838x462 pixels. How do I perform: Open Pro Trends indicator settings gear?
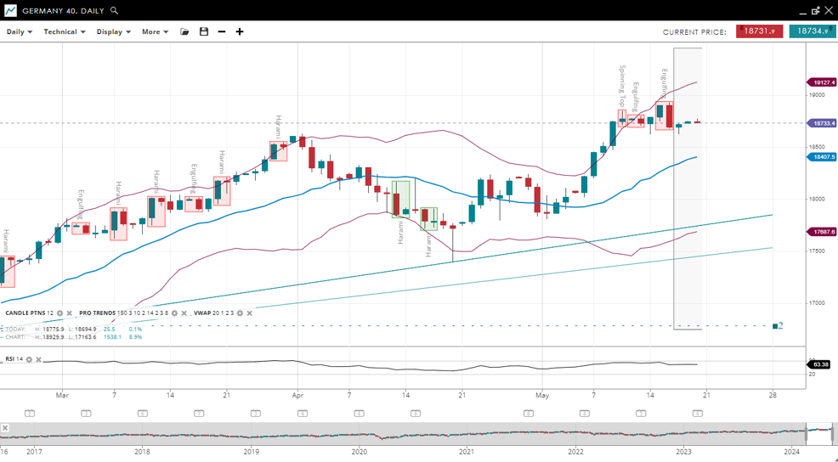tap(175, 313)
